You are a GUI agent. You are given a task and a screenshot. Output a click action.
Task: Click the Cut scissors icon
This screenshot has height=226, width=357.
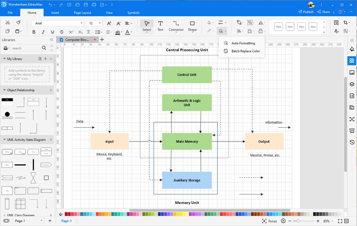click(8, 23)
